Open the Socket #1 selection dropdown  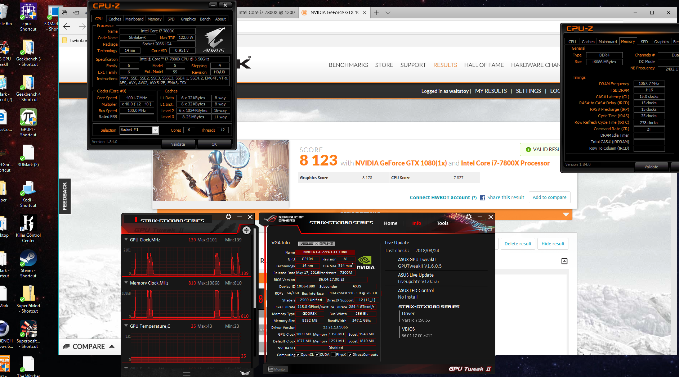tap(155, 130)
